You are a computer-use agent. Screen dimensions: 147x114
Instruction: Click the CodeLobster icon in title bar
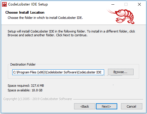coord(4,4)
